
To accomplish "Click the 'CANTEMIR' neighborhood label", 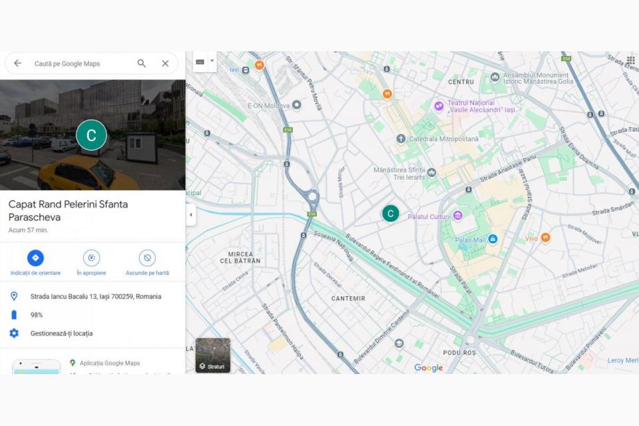I will pos(348,298).
